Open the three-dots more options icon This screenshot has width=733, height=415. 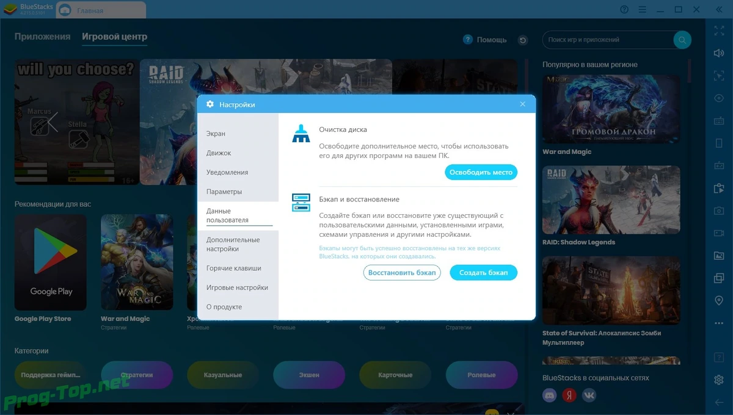pos(719,323)
